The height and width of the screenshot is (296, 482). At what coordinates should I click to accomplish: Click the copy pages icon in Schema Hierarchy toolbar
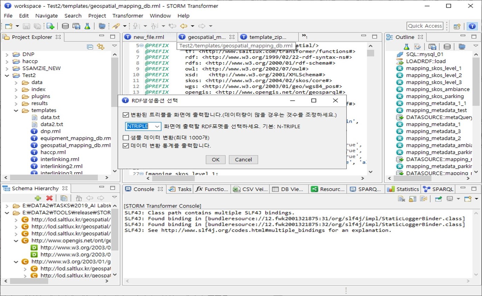(64, 198)
